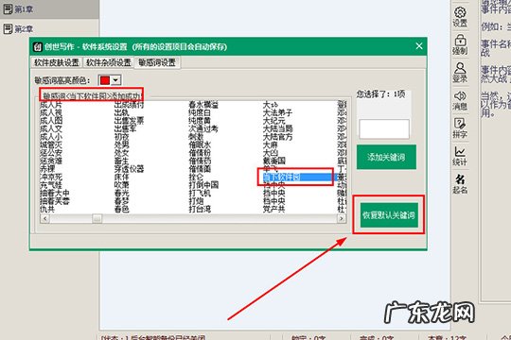
Task: Open the 登录 user icon
Action: pos(460,72)
